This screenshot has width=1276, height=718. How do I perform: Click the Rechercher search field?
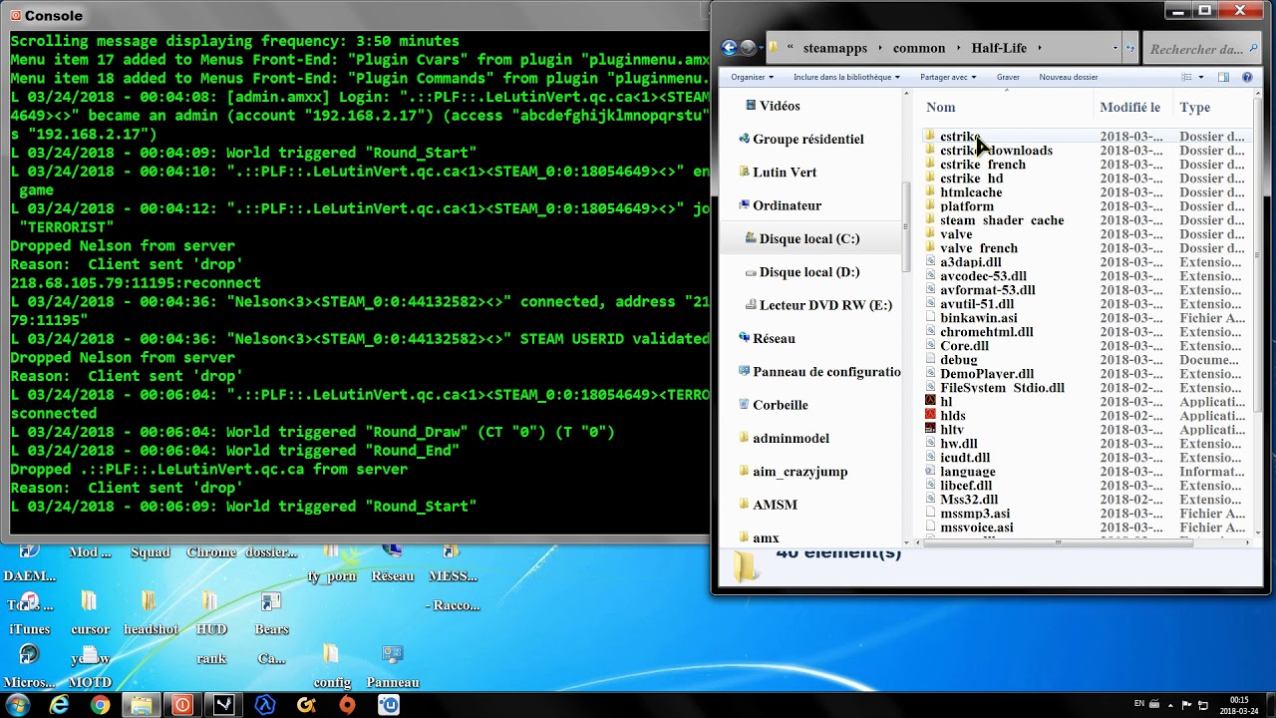pyautogui.click(x=1201, y=48)
